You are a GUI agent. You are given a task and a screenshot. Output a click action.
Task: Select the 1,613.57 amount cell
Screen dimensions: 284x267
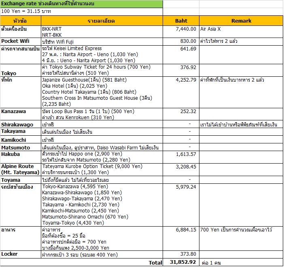[181, 157]
